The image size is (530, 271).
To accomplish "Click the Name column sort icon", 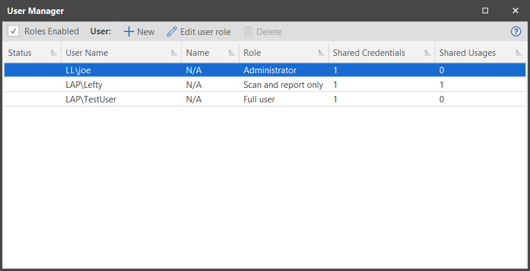I will pyautogui.click(x=231, y=52).
